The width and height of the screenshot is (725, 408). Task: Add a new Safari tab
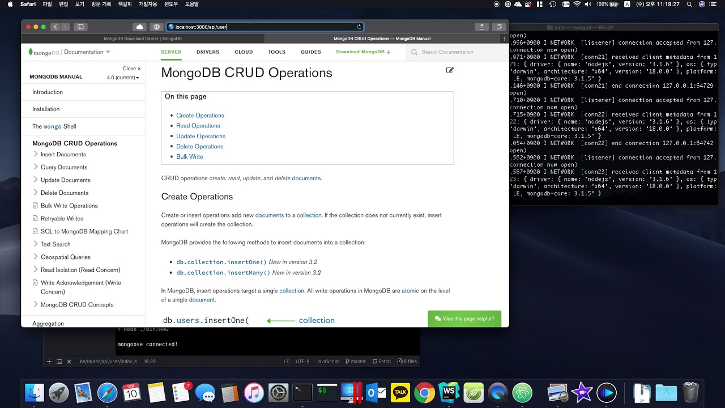click(504, 39)
